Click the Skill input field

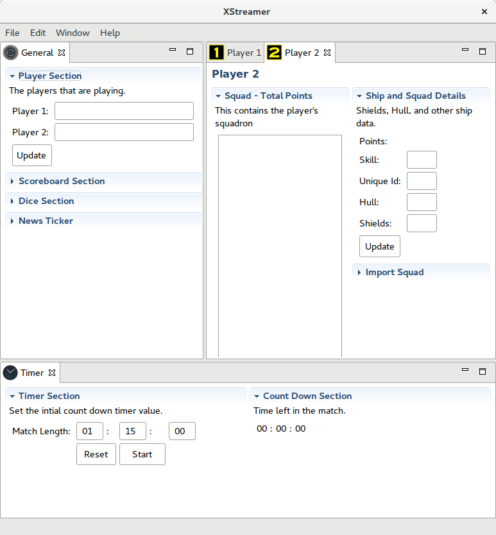(422, 160)
